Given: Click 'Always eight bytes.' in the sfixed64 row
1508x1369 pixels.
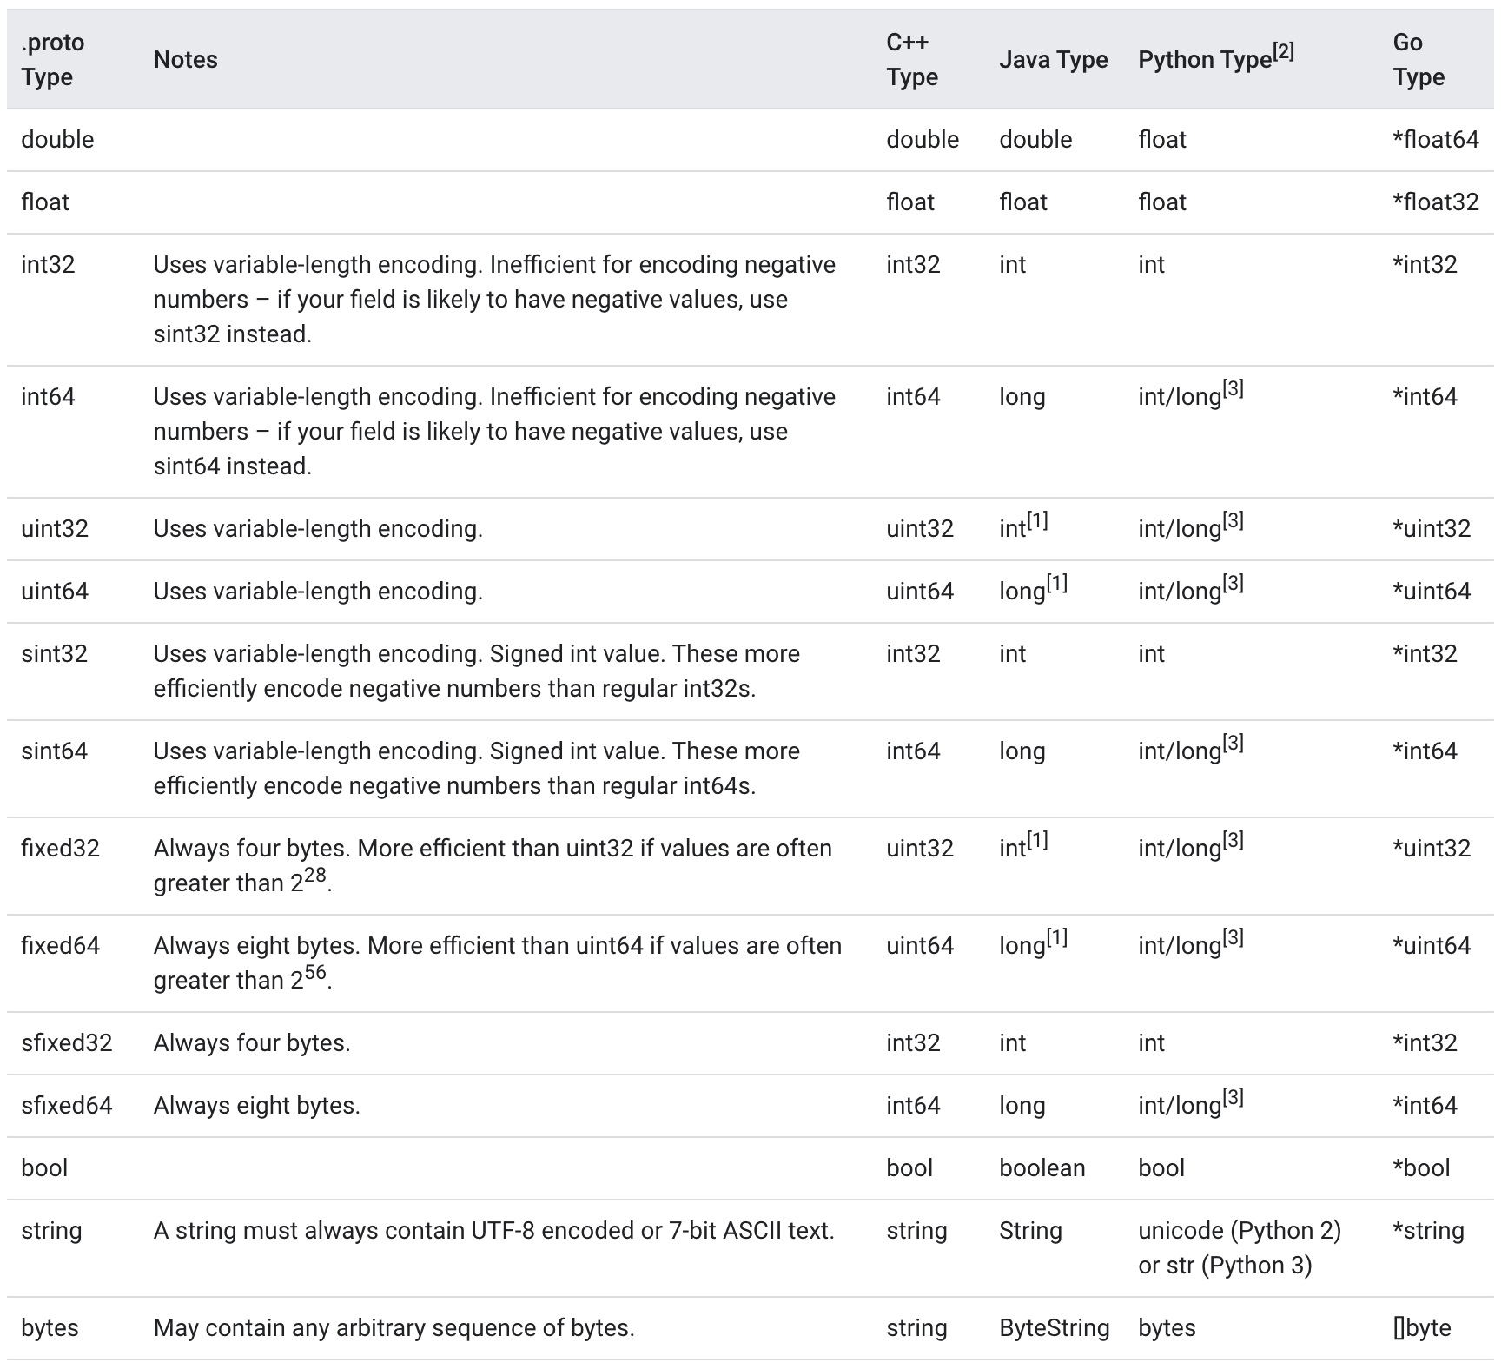Looking at the screenshot, I should click(257, 1106).
